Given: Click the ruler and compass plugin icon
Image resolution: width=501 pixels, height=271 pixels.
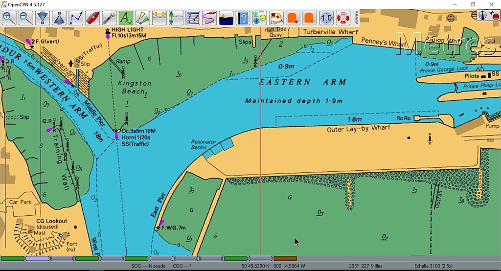Looking at the screenshot, I should 276,18.
